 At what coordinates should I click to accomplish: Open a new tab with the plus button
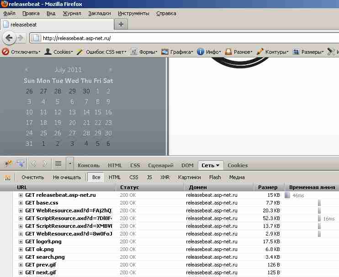121,24
